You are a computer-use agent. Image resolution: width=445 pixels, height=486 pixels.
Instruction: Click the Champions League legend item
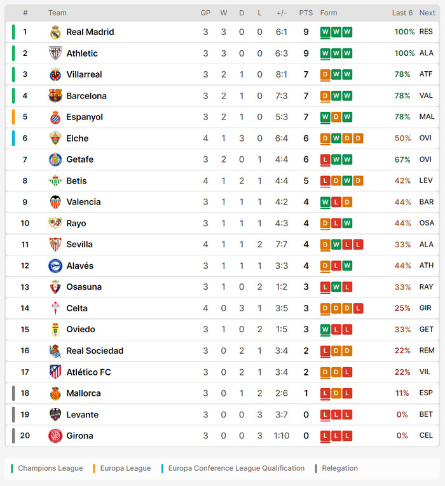[50, 468]
